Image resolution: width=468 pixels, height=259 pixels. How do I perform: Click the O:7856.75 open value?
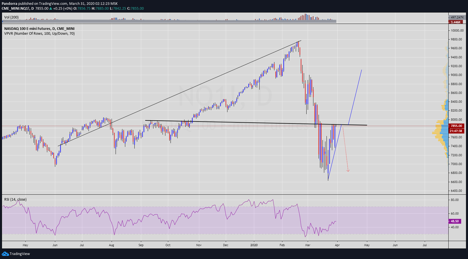(82, 8)
